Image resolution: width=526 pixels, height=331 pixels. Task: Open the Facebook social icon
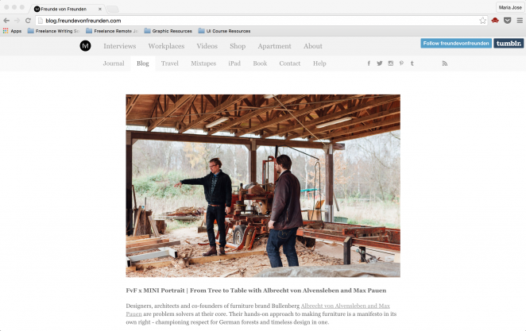click(x=369, y=64)
